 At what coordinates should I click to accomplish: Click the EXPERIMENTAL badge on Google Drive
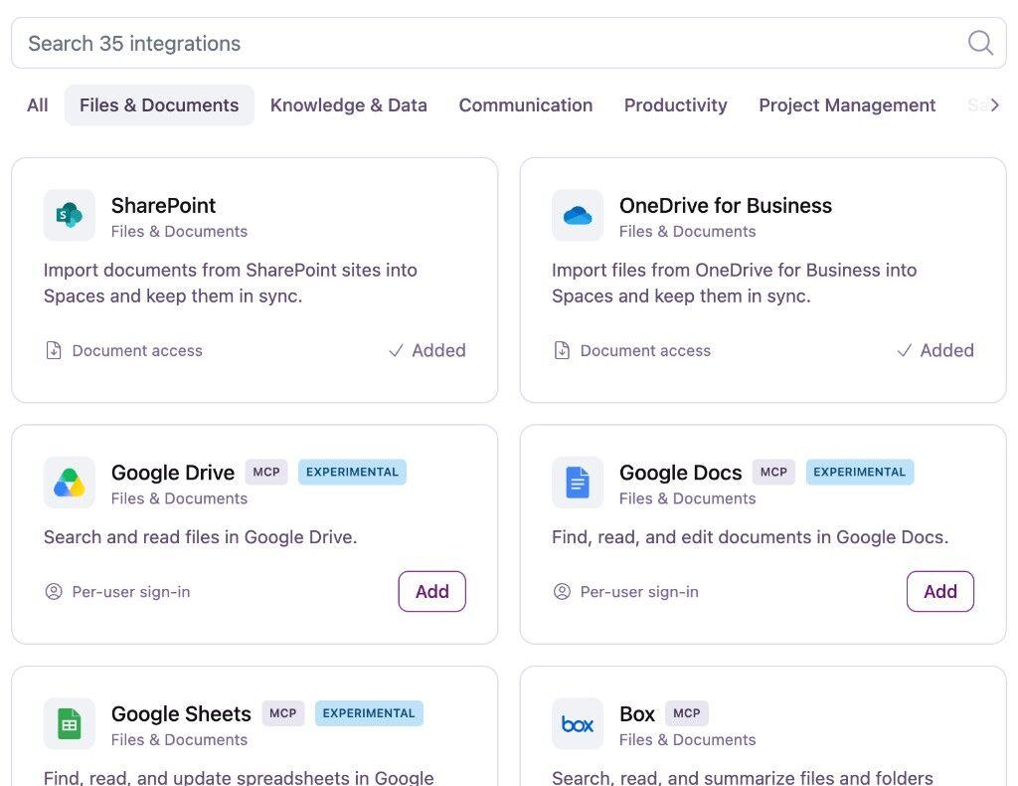click(353, 473)
